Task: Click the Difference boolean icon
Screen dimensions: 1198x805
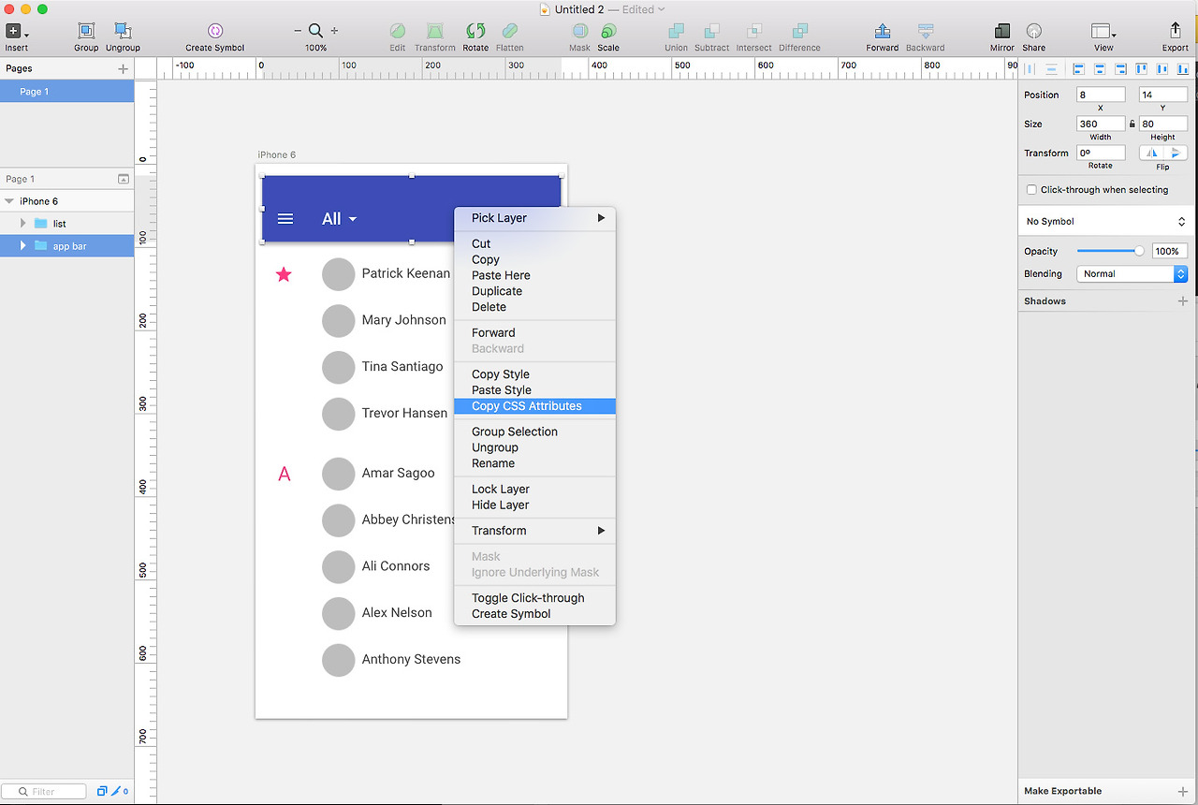Action: [799, 31]
